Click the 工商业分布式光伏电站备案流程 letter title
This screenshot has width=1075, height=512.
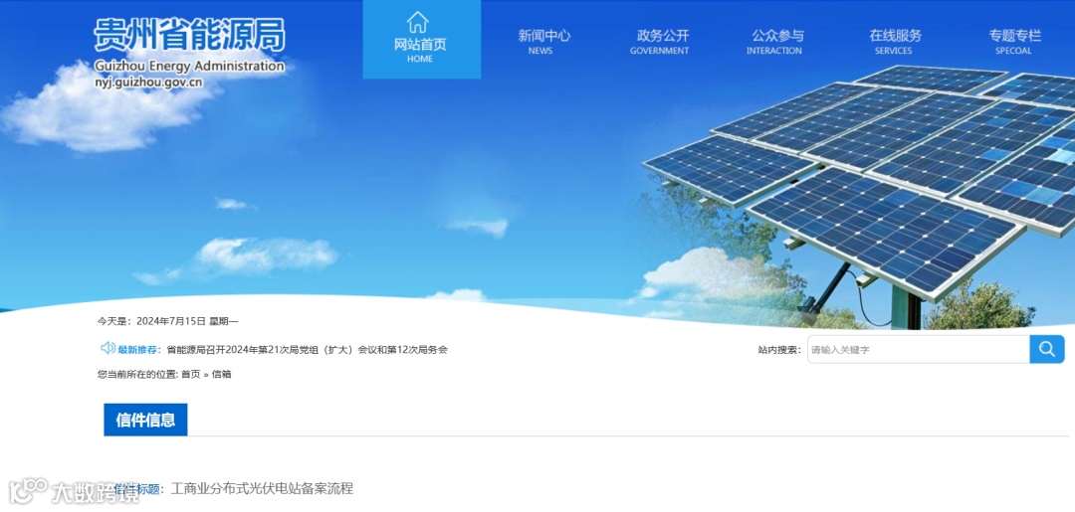point(262,489)
